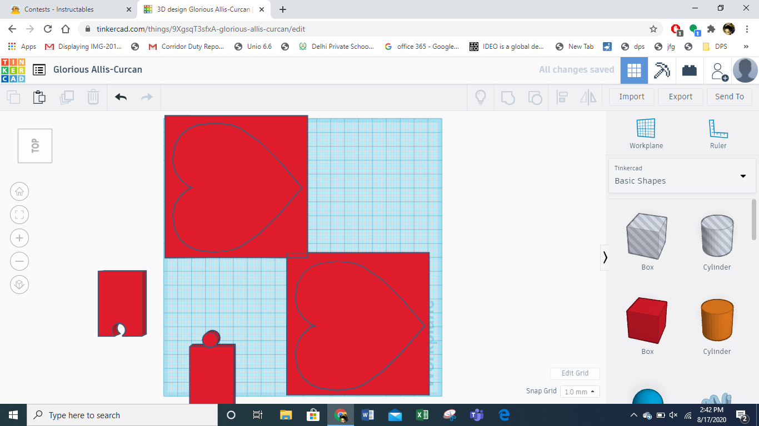Viewport: 759px width, 426px height.
Task: Bookmark this page with star icon
Action: (x=653, y=29)
